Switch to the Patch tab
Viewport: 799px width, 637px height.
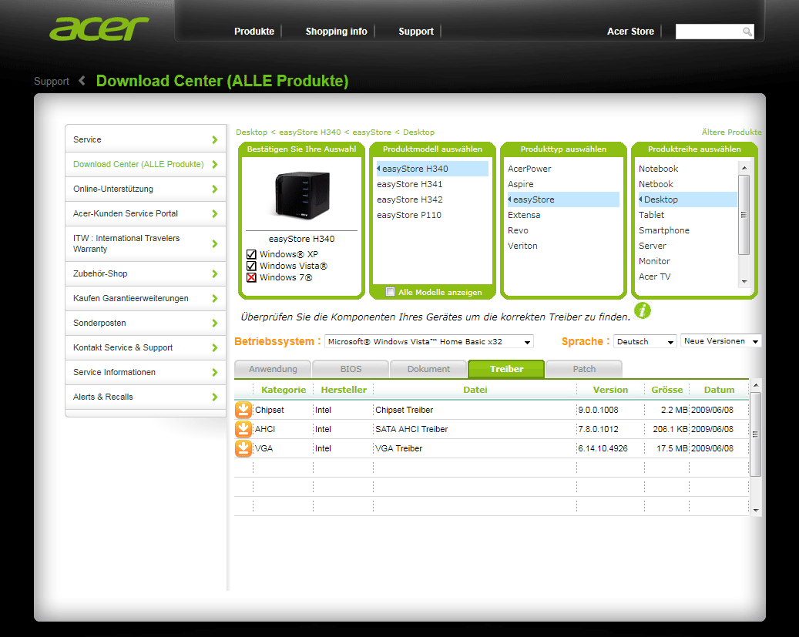coord(584,369)
